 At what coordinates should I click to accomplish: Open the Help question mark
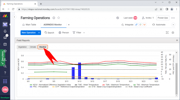(x=5, y=73)
